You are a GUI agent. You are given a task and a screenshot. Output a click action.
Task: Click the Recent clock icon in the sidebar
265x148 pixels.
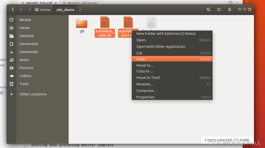click(12, 20)
